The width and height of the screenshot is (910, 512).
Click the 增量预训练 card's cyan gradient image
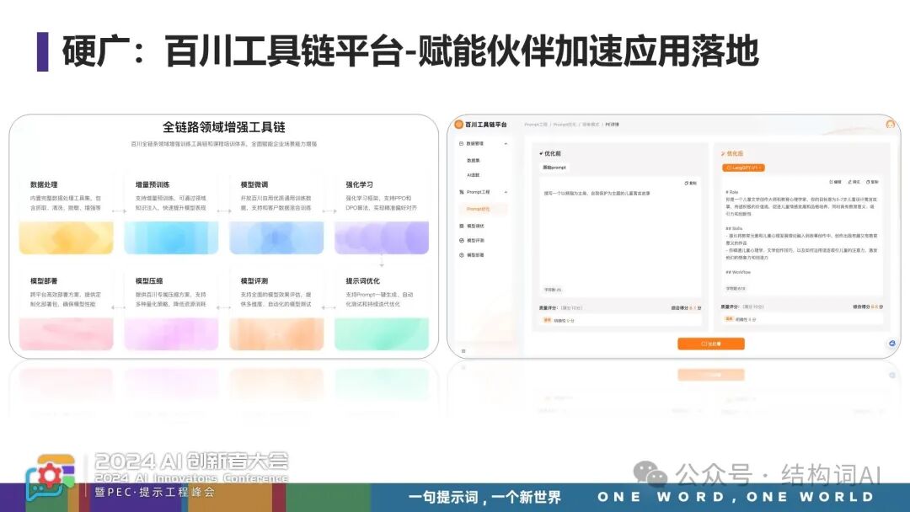pos(171,237)
